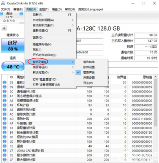Screen dimensions: 159x163
Task: Click the status orb for 擦除计数 AD
Action: tap(4, 119)
